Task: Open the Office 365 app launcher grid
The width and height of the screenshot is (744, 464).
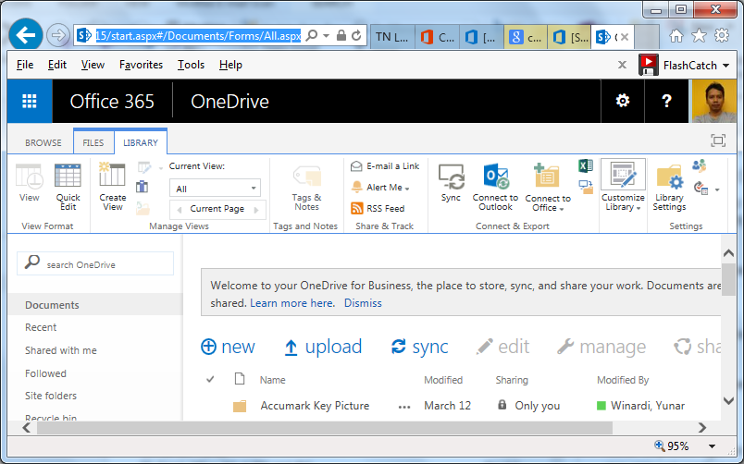Action: (30, 101)
